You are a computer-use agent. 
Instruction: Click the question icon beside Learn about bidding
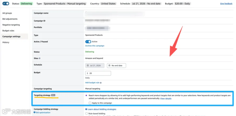(86, 109)
